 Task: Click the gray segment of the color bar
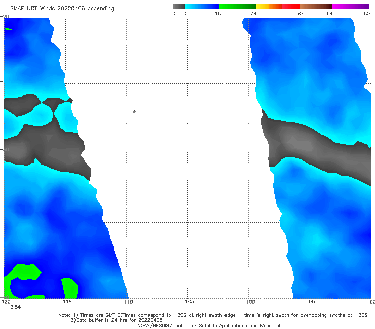[x=179, y=6]
